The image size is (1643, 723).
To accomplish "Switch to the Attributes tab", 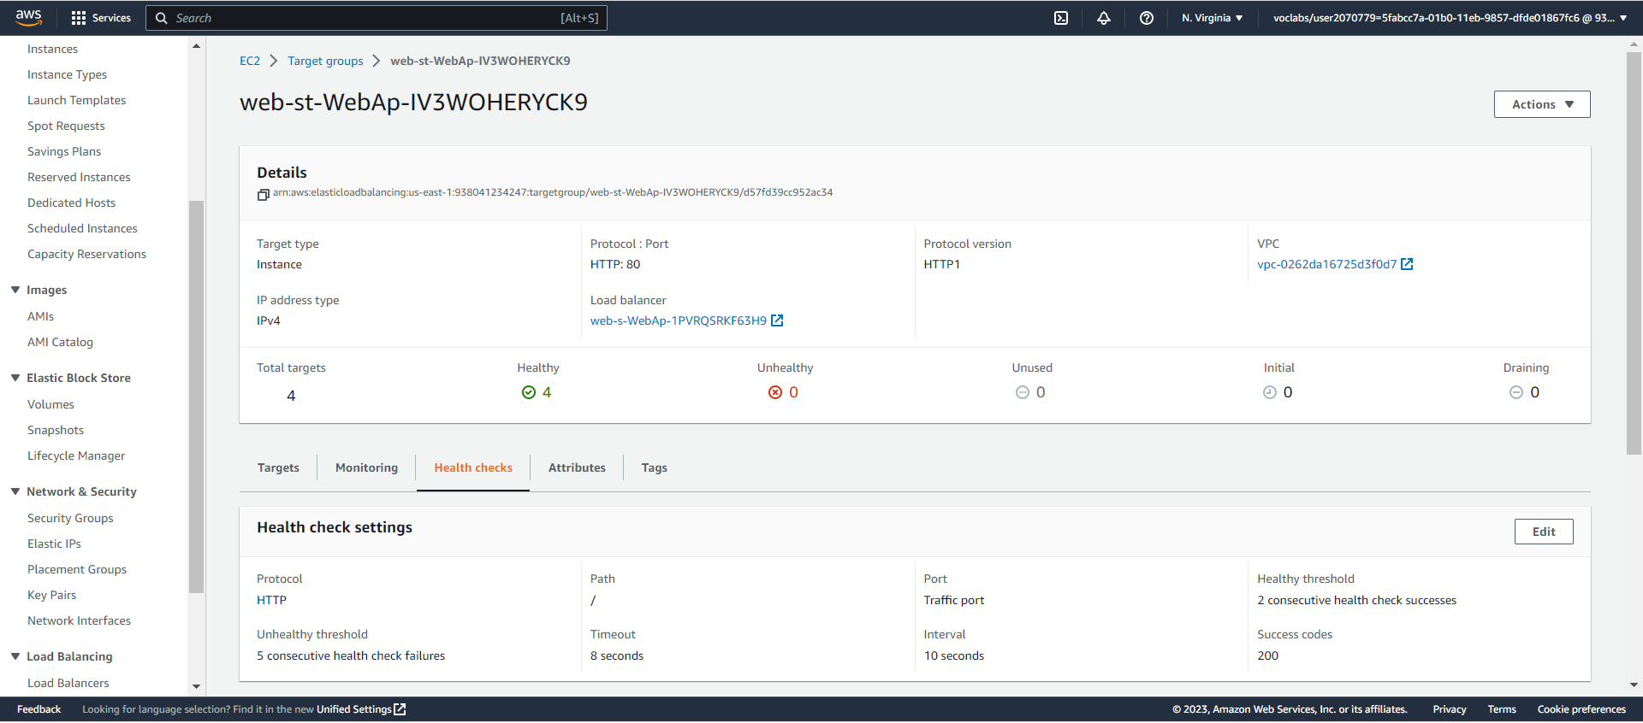I will click(577, 467).
